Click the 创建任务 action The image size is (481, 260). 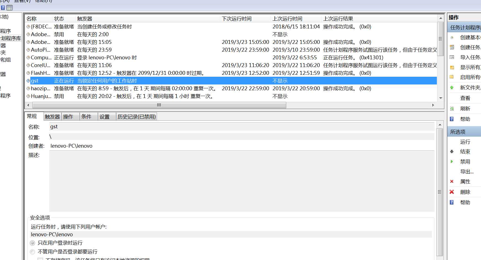coord(470,47)
